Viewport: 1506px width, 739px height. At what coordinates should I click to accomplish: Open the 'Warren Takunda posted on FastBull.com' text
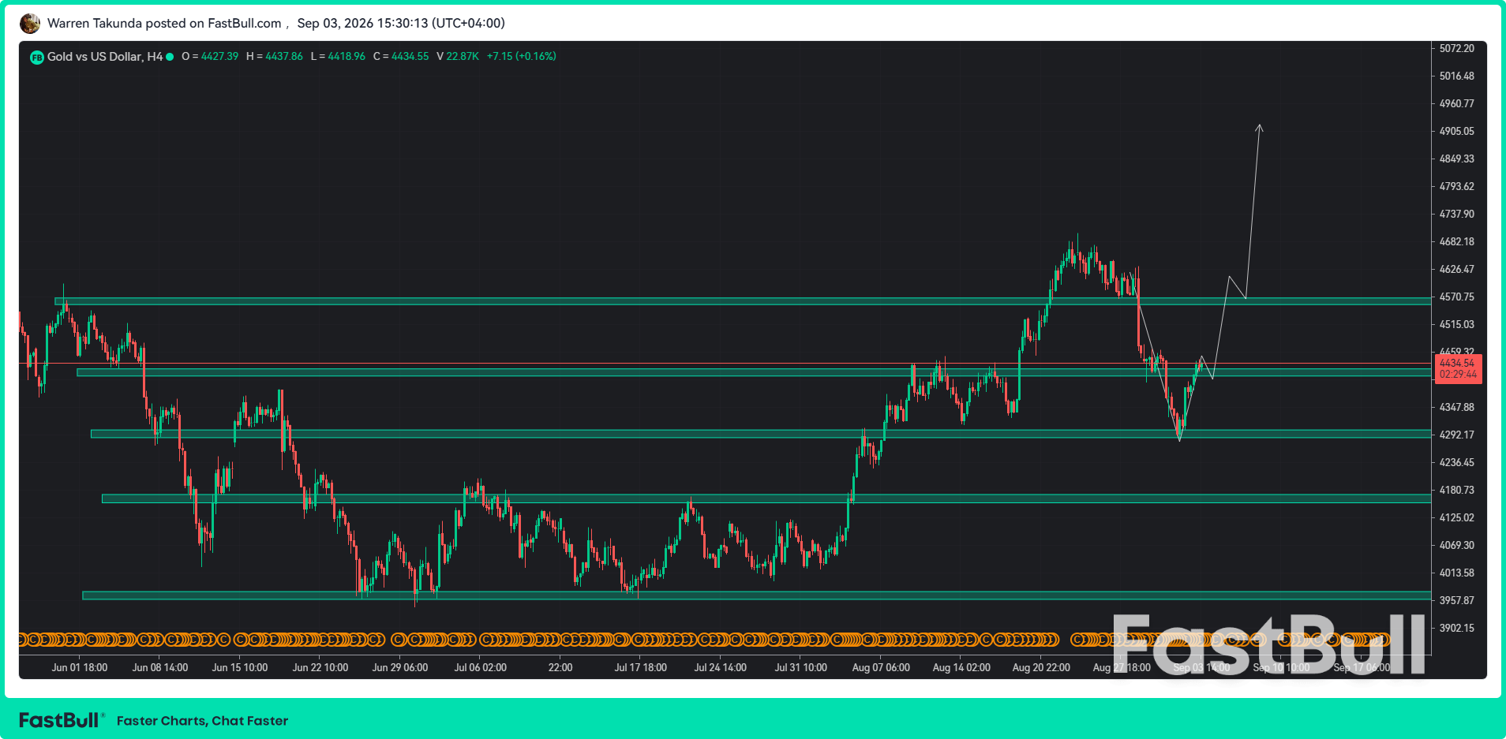[x=164, y=23]
